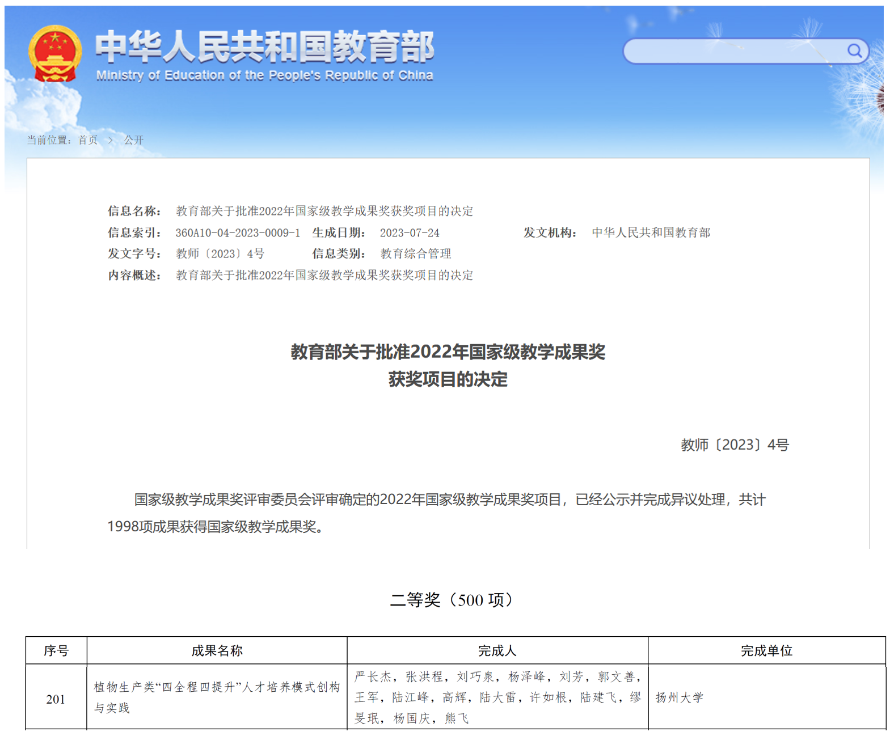This screenshot has width=890, height=736.
Task: Click the 发文机构 value 中华人民共和国教育部
Action: pyautogui.click(x=651, y=232)
